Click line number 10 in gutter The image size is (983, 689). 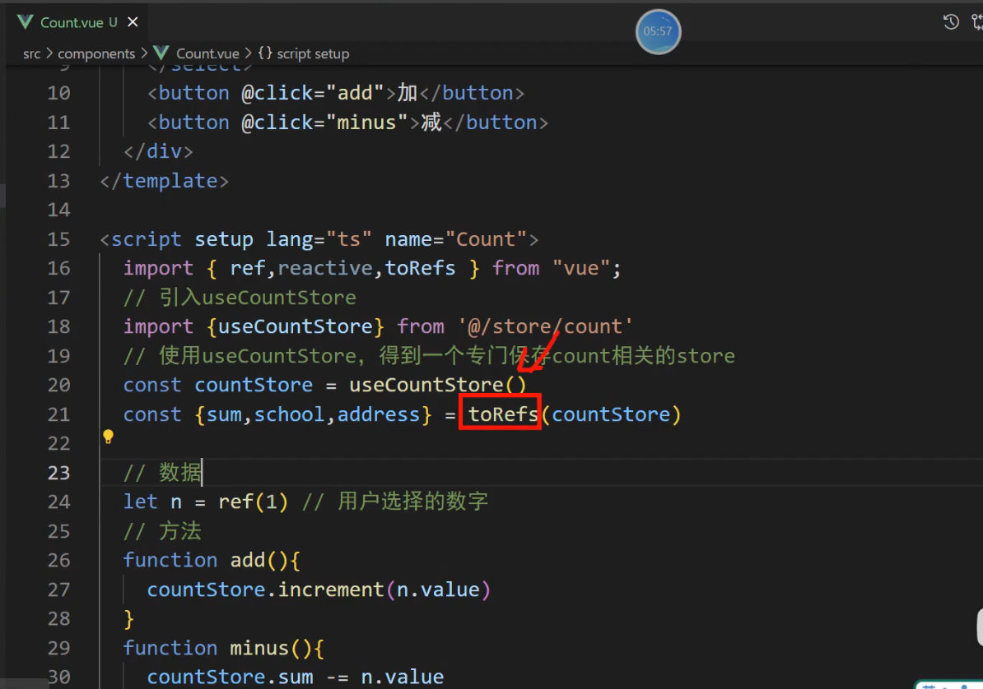point(59,93)
